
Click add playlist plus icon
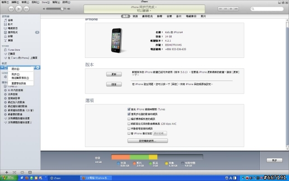coord(7,172)
